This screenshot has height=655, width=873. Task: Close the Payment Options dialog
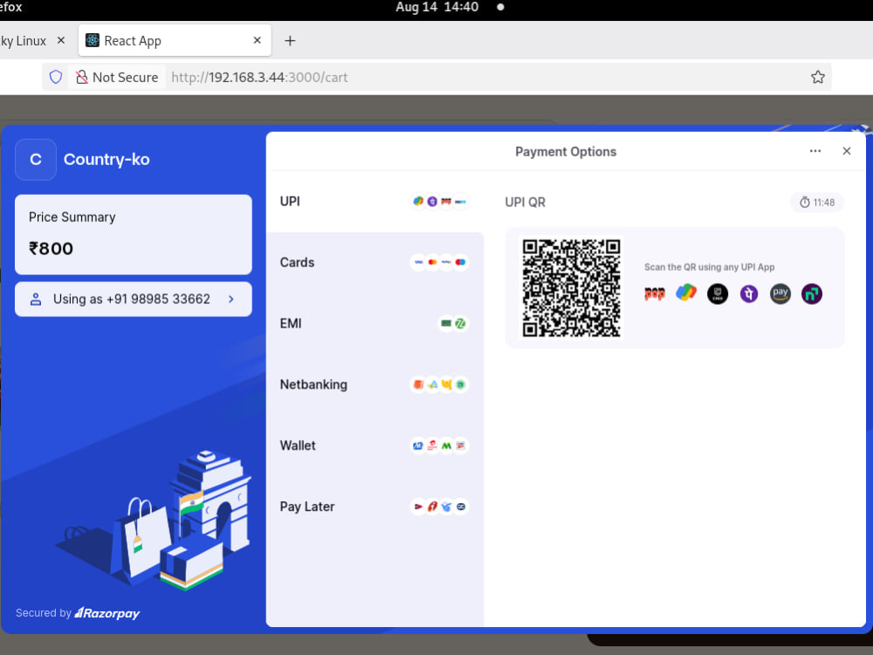tap(846, 151)
